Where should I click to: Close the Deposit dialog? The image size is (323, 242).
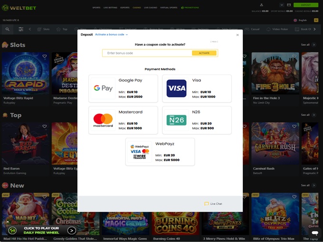point(237,35)
